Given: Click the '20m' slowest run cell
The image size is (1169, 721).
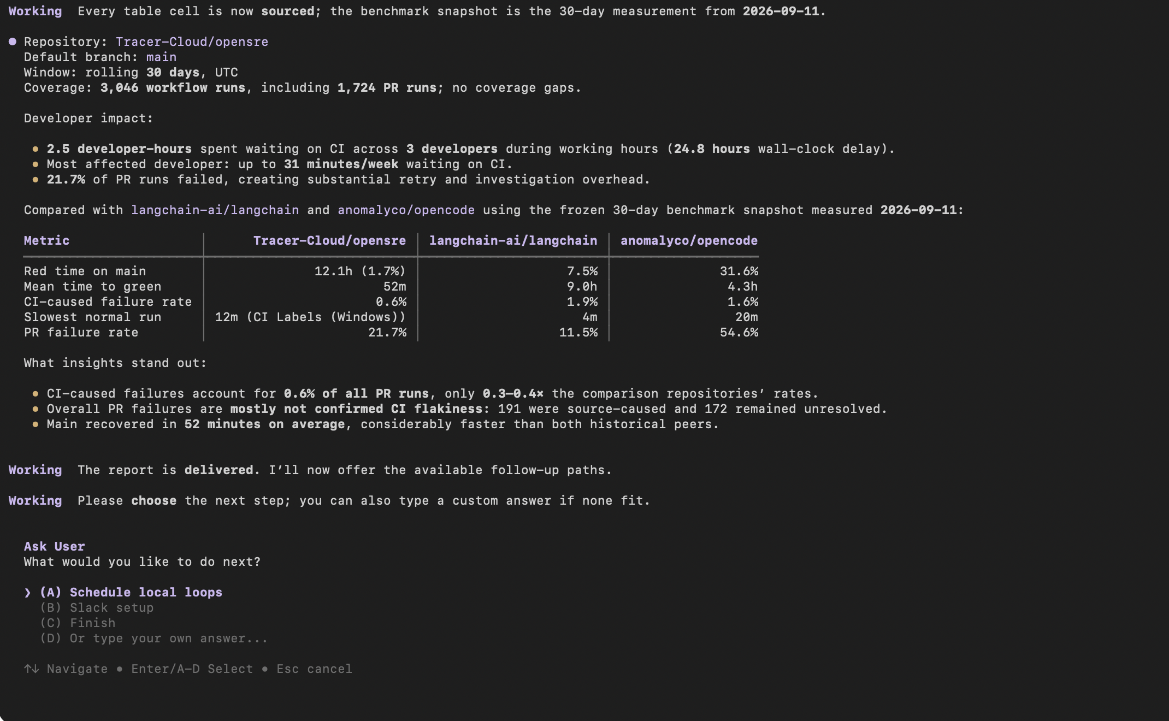Looking at the screenshot, I should coord(746,317).
